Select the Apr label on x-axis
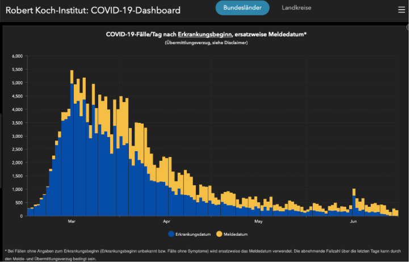411x264 pixels. (166, 221)
